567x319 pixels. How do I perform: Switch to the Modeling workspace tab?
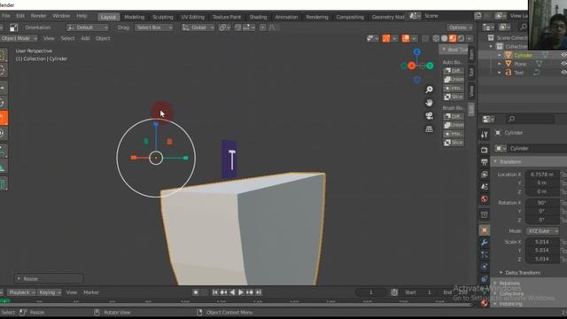tap(134, 17)
